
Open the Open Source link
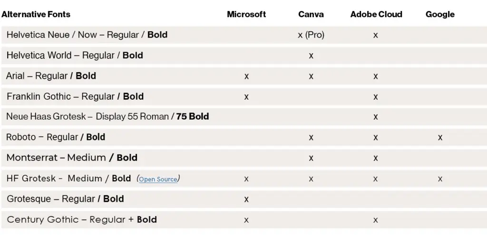(158, 179)
